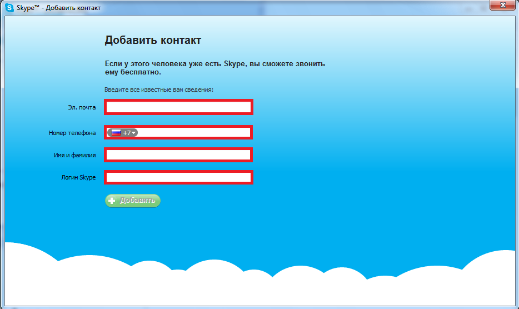Focus the Имя и фамилия input field
This screenshot has height=309, width=519.
[178, 154]
